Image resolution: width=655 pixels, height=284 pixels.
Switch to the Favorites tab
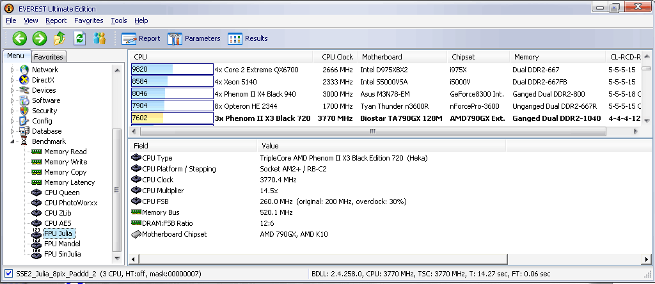[49, 57]
